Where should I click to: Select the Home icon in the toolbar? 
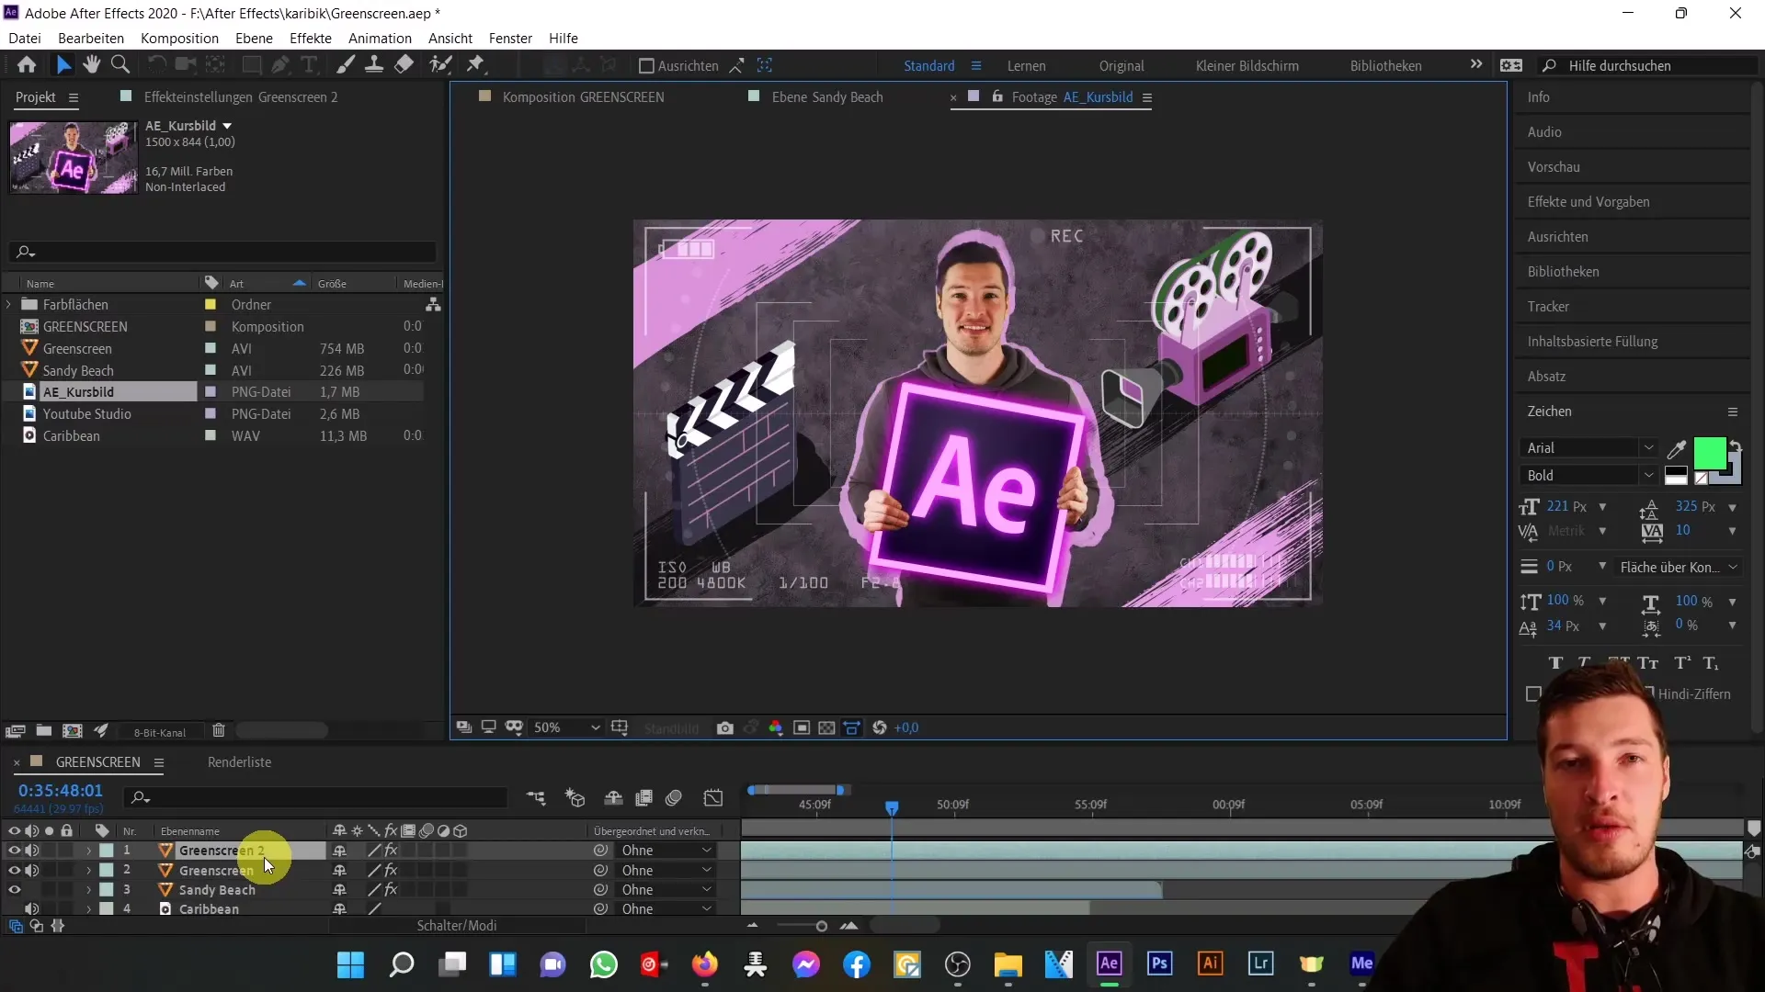[x=27, y=65]
